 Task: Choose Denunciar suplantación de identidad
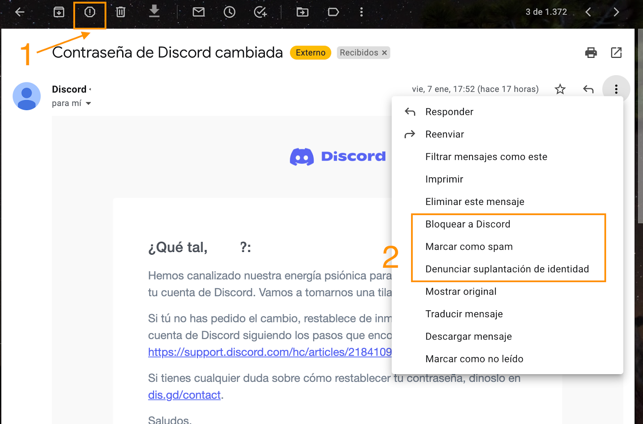click(x=507, y=269)
